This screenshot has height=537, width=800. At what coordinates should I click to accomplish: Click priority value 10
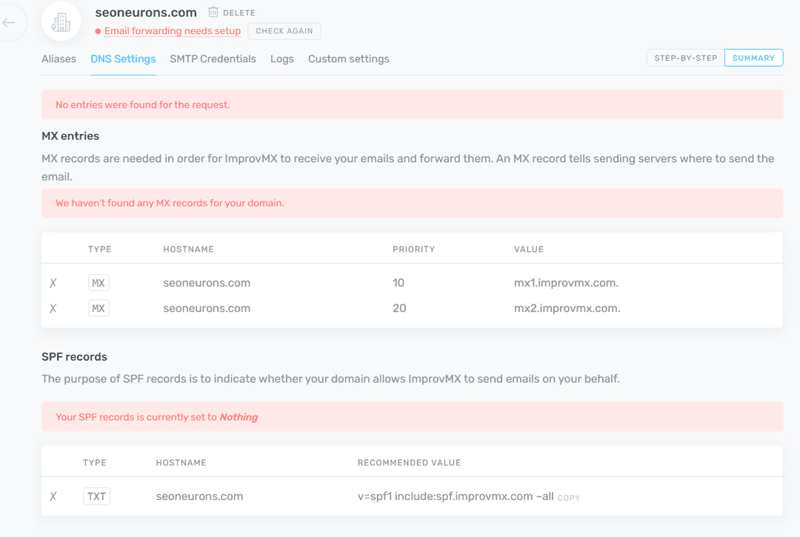[399, 282]
